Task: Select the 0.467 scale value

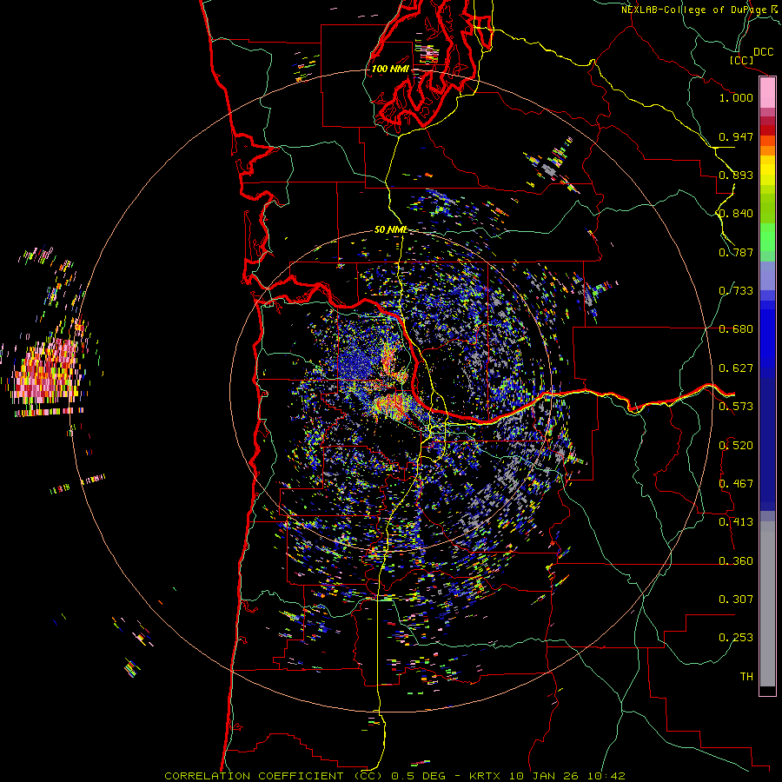Action: click(736, 484)
